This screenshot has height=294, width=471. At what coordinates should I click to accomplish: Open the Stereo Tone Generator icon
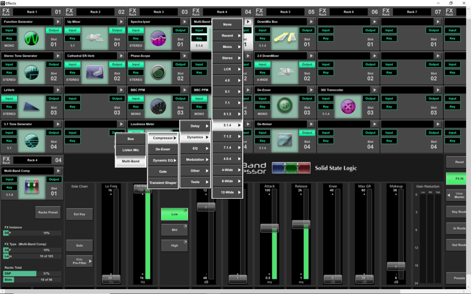click(31, 72)
